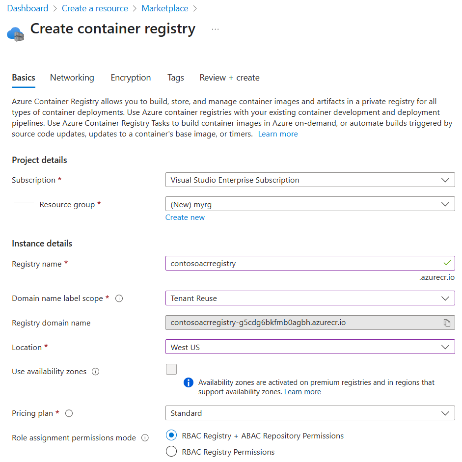Click Create new under Resource group
The width and height of the screenshot is (462, 462).
point(185,217)
